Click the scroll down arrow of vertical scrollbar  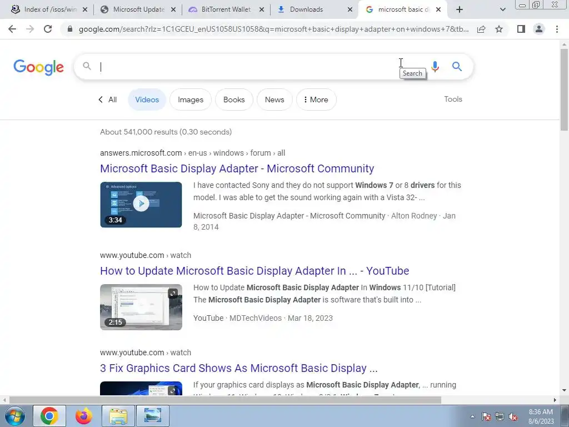[564, 391]
